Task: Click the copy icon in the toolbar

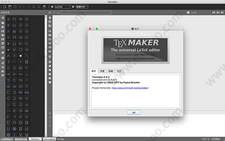Action: (34, 7)
